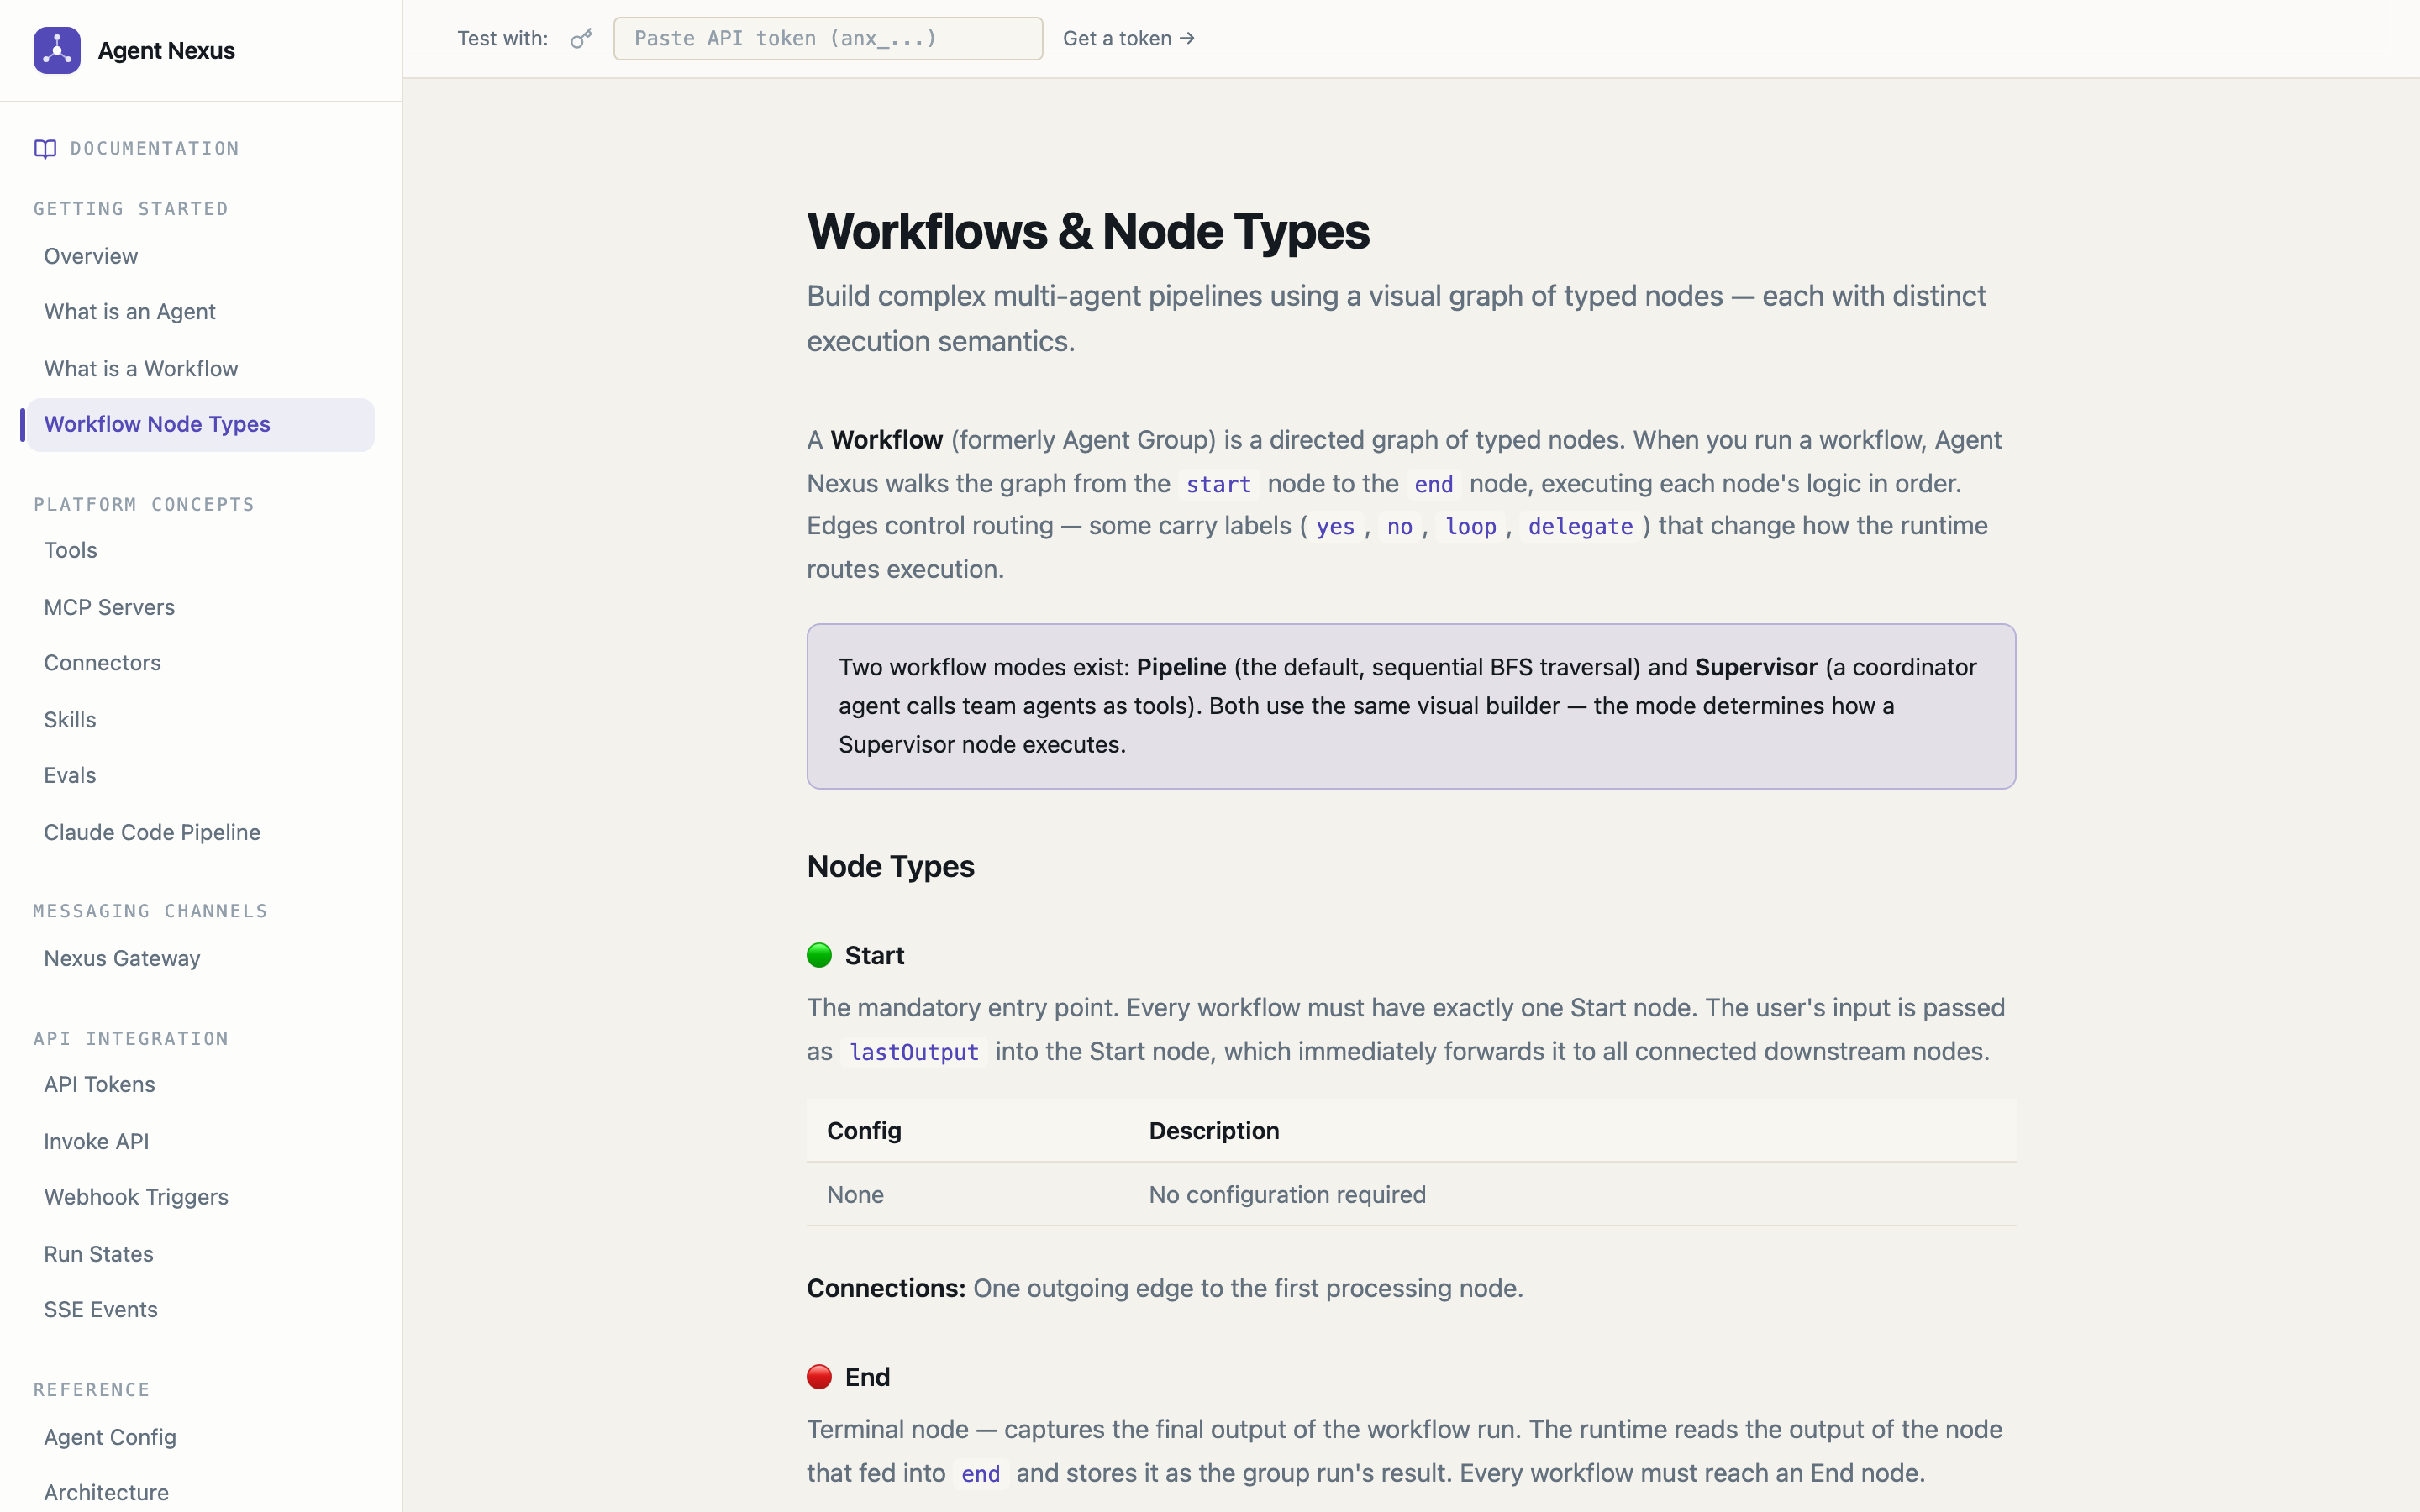Go to the Architecture page

106,1493
